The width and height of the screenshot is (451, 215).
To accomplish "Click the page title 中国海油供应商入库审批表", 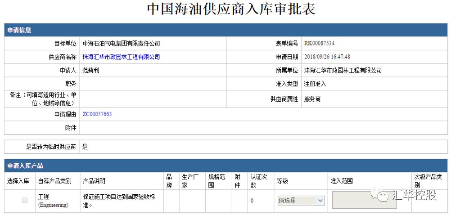I will tap(231, 9).
